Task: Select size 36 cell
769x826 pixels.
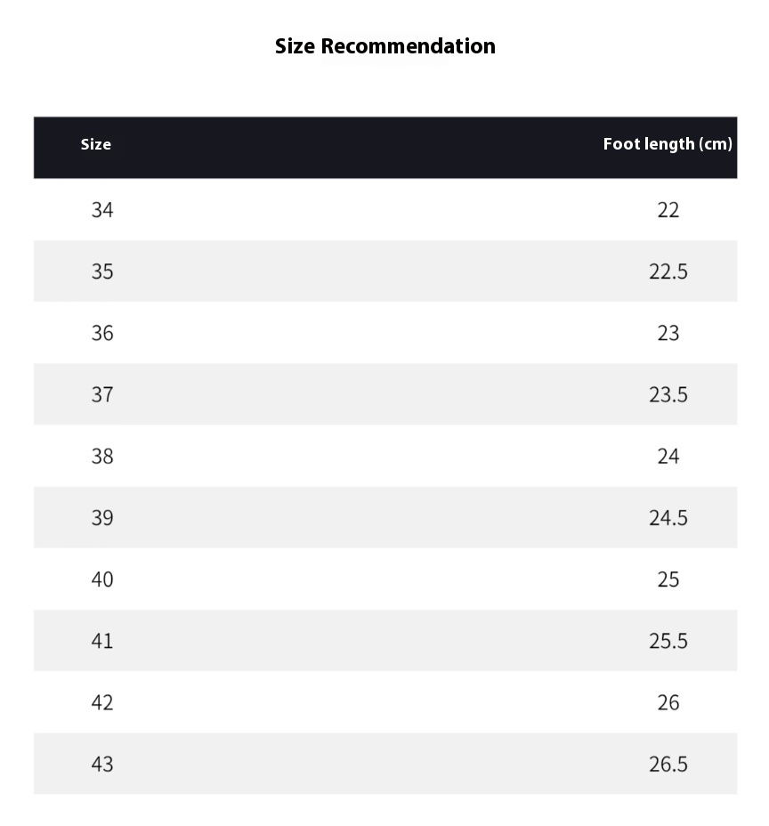Action: coord(102,334)
